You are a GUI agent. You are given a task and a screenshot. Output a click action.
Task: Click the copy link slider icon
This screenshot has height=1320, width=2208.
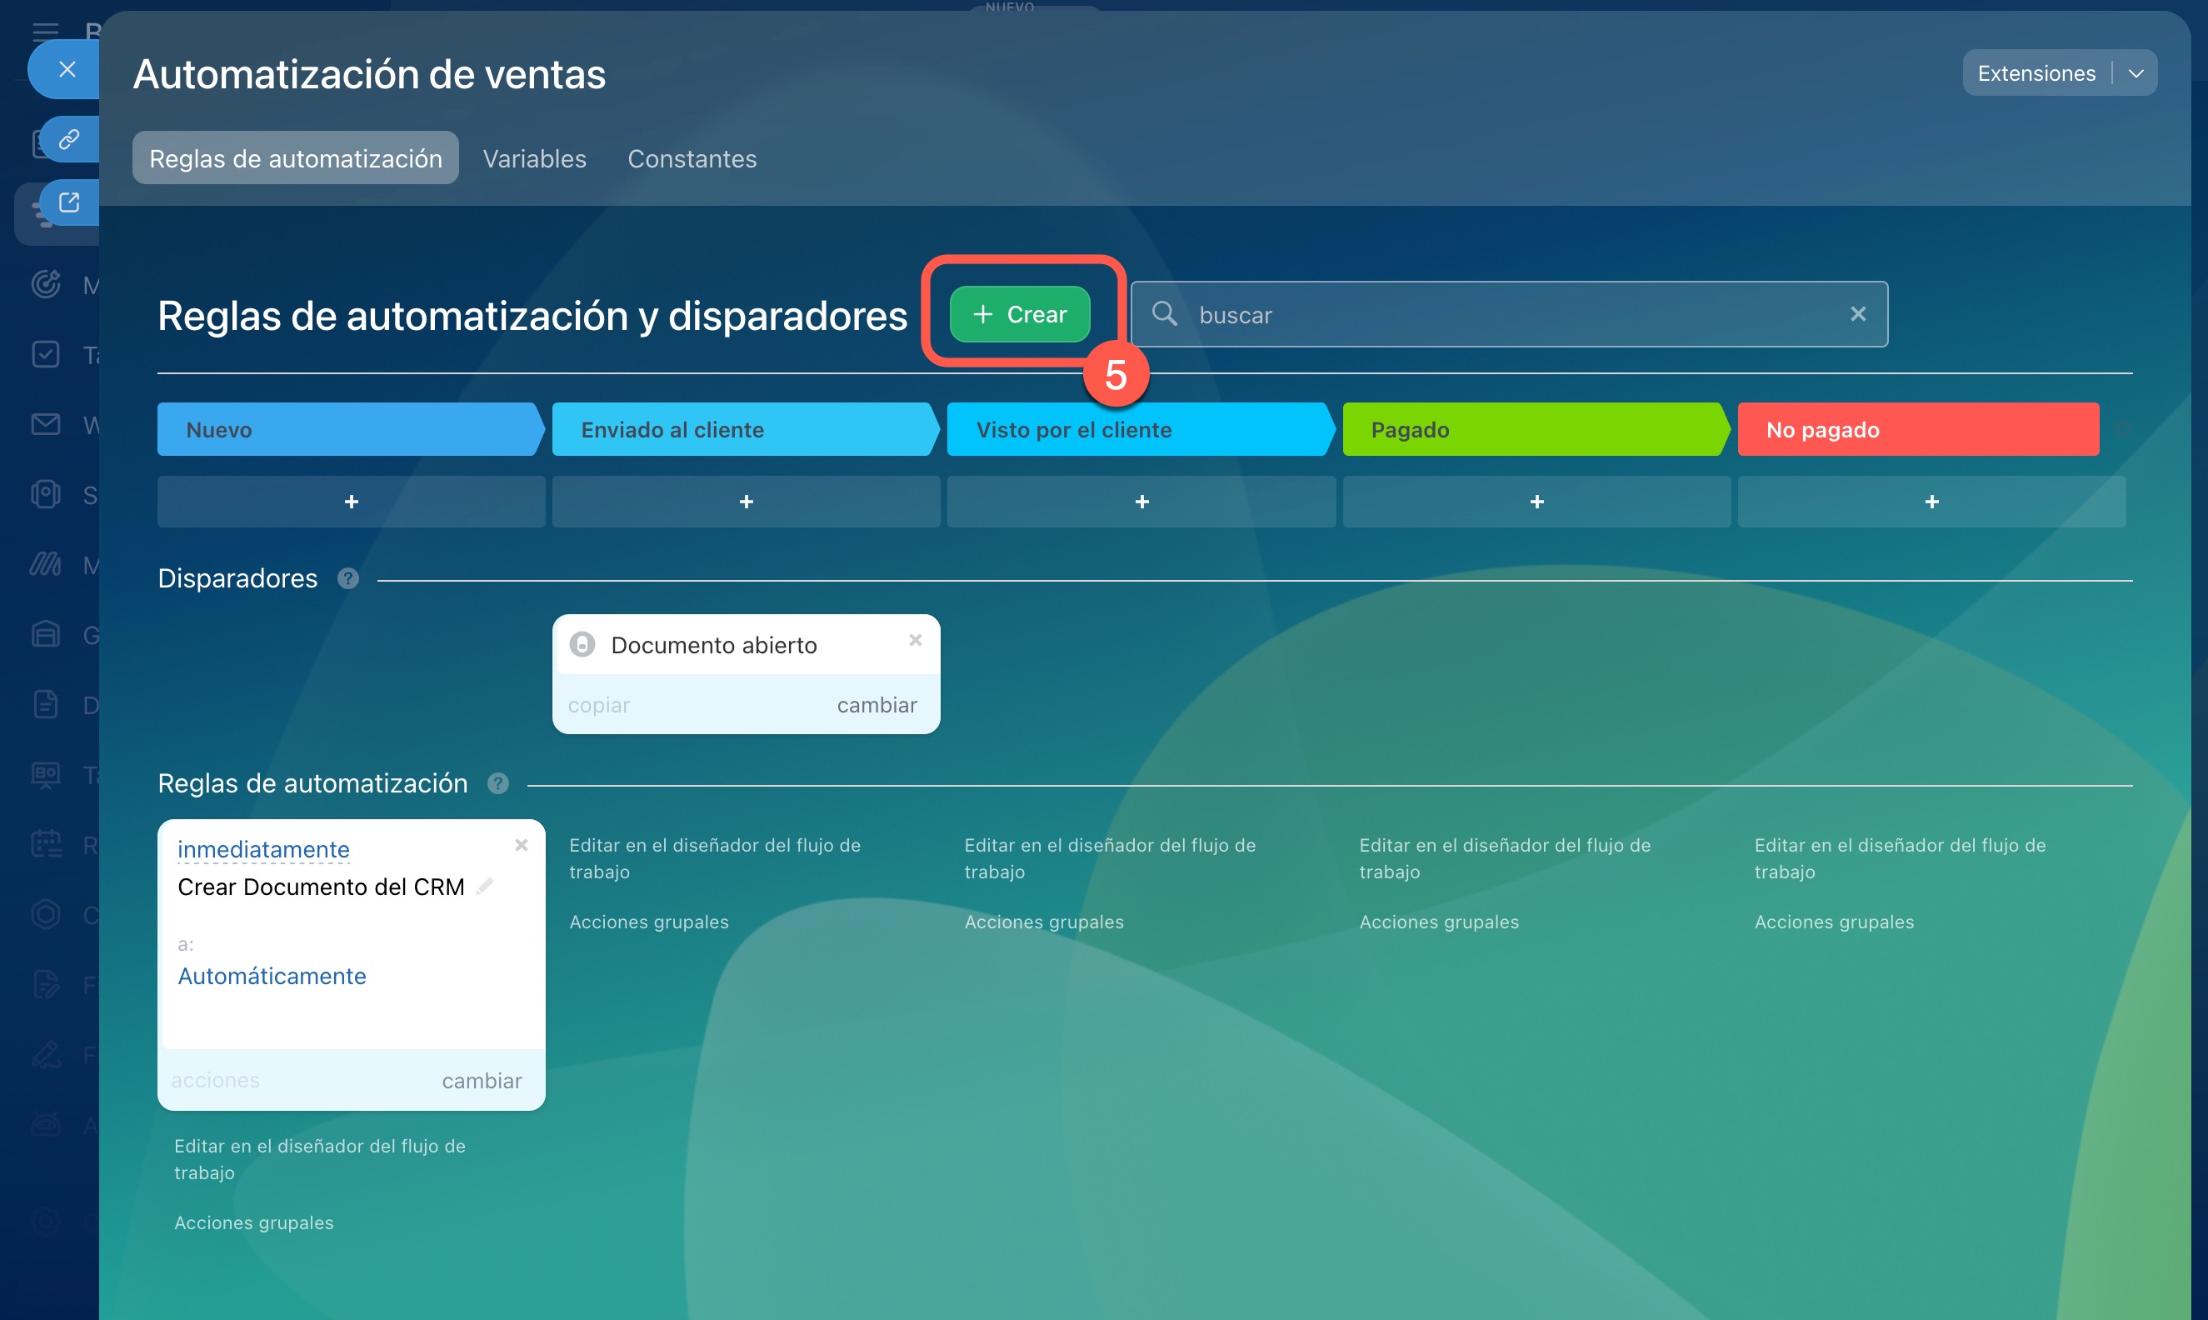click(x=68, y=139)
